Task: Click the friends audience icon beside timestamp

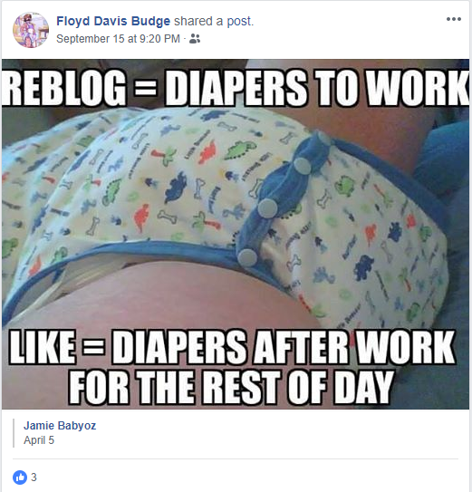Action: click(x=195, y=39)
